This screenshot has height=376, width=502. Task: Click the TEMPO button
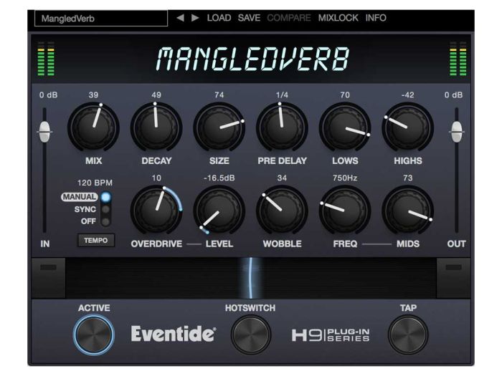[x=96, y=241]
